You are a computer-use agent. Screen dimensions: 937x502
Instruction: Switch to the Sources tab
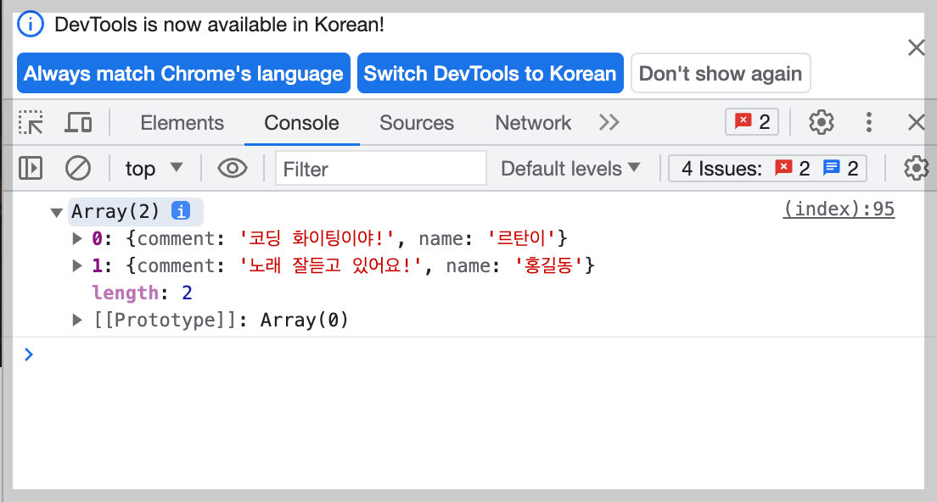[x=417, y=122]
